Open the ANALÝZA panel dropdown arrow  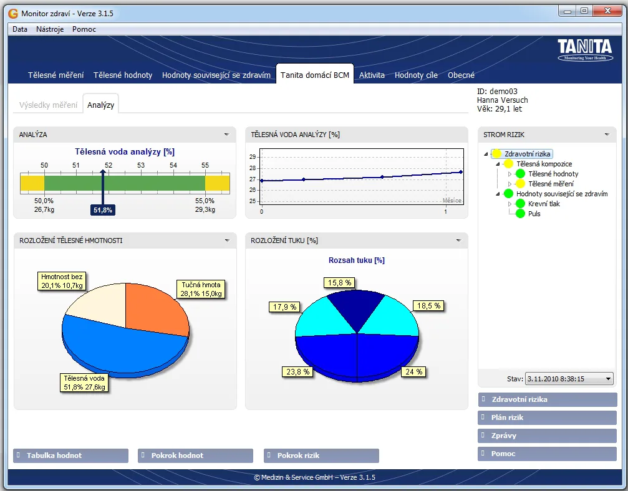click(226, 135)
